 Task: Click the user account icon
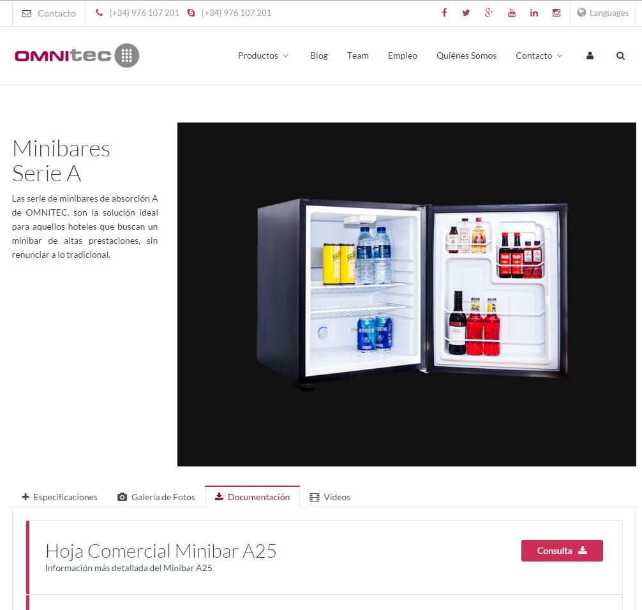point(590,56)
